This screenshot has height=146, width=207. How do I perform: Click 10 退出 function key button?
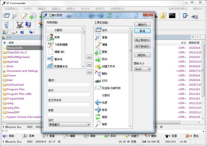click(192, 136)
